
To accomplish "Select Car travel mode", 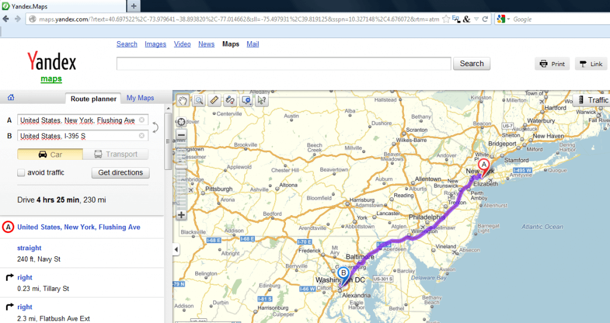I will 50,154.
